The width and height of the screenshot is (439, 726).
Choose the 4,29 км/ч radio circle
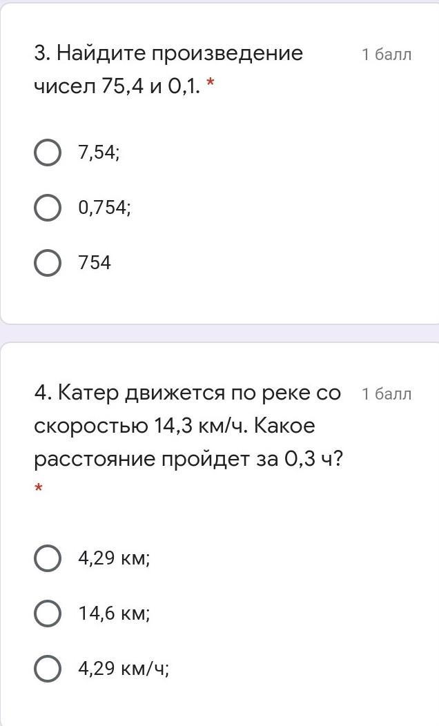[x=47, y=668]
